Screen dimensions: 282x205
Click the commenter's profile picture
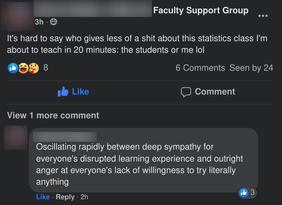point(16,137)
